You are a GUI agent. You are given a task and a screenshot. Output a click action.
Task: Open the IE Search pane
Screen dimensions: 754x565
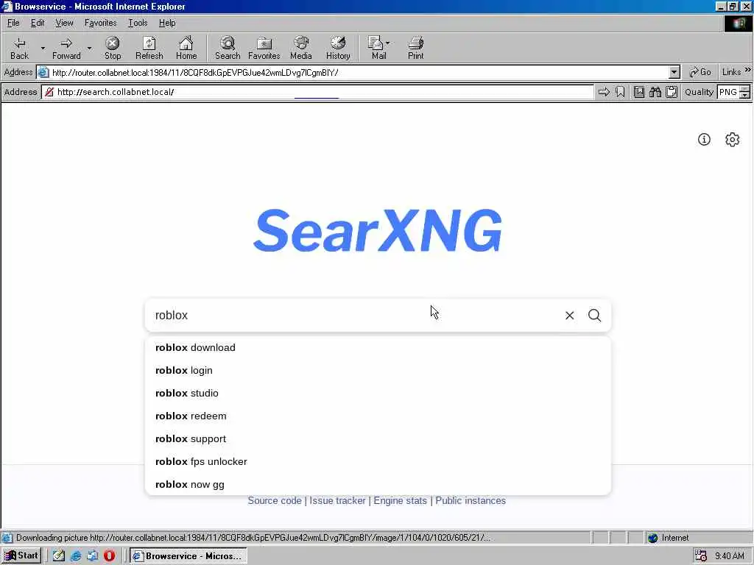point(228,48)
